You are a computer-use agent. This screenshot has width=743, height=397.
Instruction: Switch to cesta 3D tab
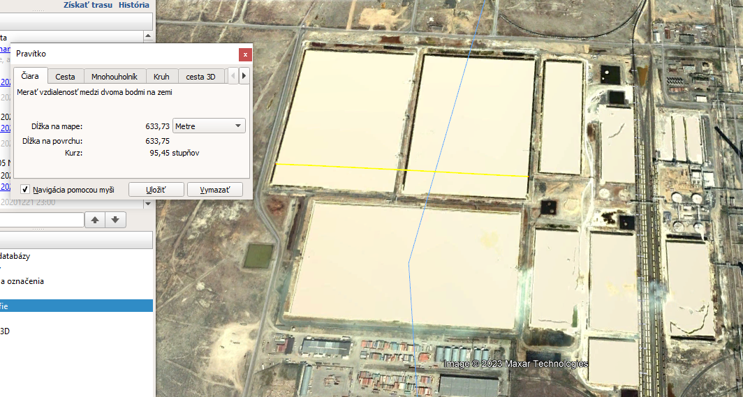pos(201,77)
